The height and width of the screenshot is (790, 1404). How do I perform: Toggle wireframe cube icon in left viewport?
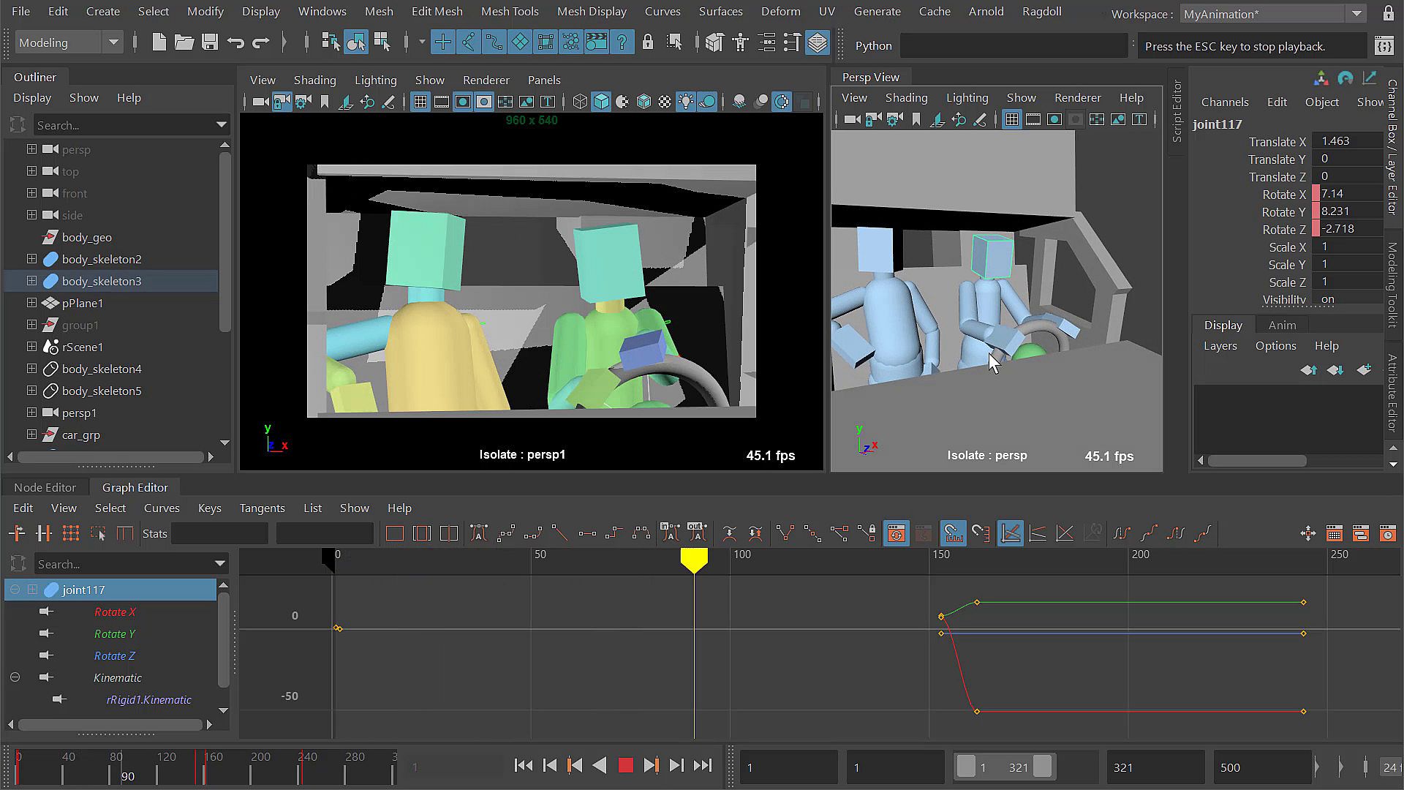point(580,102)
